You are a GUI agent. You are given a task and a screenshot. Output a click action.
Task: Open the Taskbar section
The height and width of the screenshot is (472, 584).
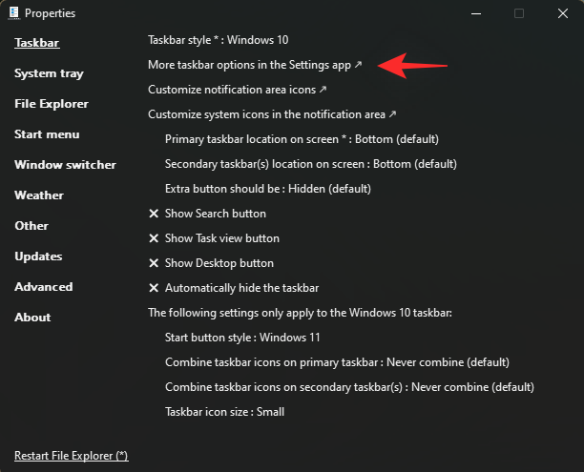click(37, 43)
